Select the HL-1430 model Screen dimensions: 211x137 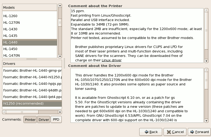pos(30,29)
